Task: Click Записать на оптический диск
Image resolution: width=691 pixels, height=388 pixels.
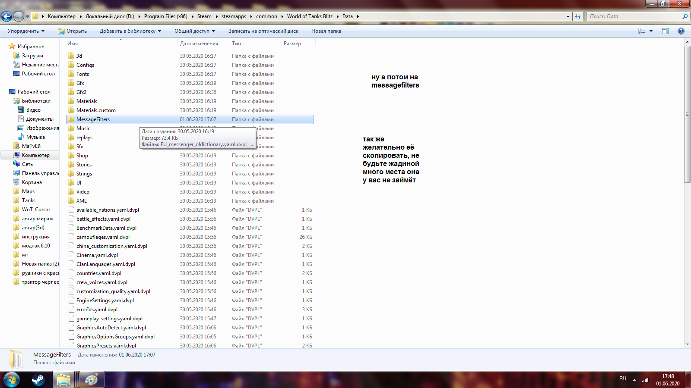Action: tap(263, 31)
